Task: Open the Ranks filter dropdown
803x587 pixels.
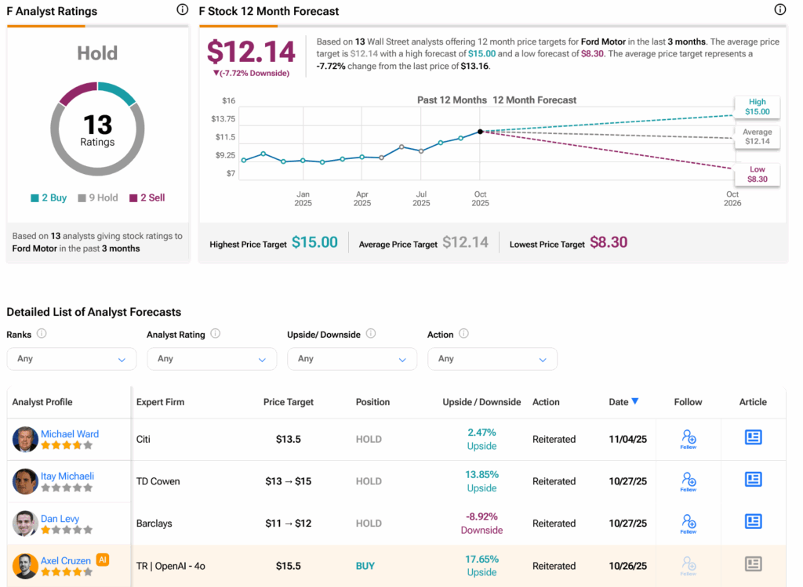Action: [71, 359]
